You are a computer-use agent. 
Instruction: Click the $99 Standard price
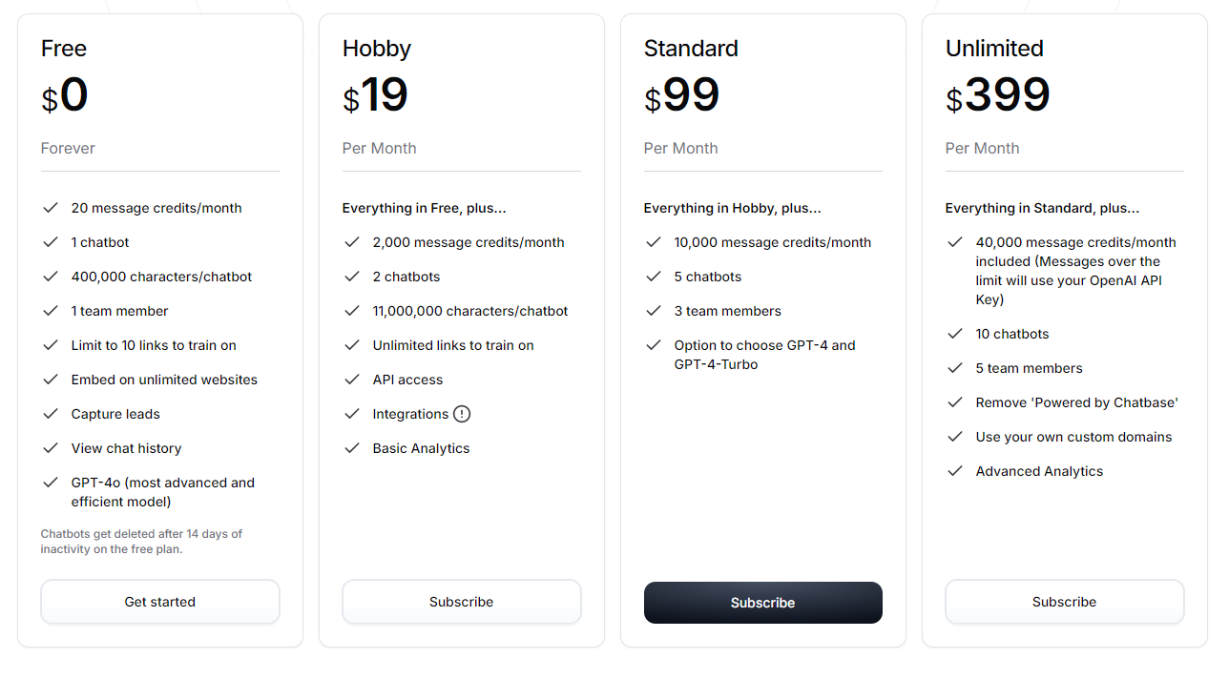pyautogui.click(x=682, y=95)
